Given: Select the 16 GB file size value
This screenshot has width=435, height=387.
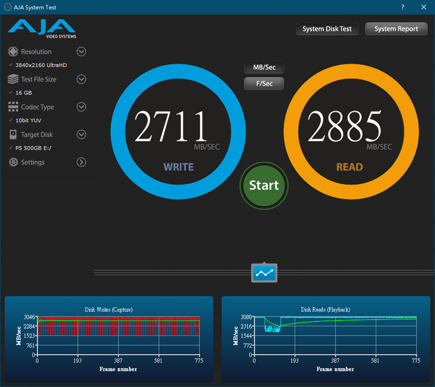Looking at the screenshot, I should [x=23, y=93].
